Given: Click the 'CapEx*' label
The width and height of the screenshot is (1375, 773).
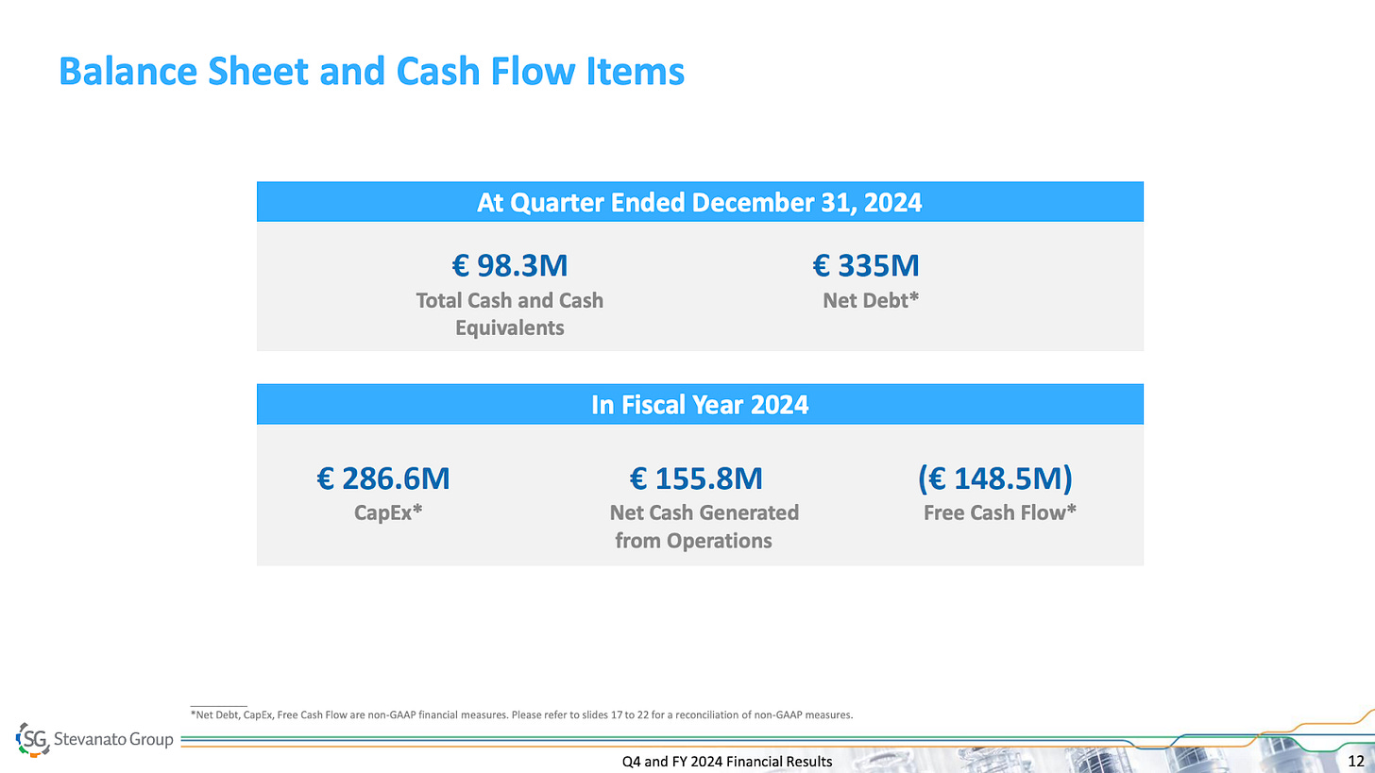Looking at the screenshot, I should (x=386, y=514).
